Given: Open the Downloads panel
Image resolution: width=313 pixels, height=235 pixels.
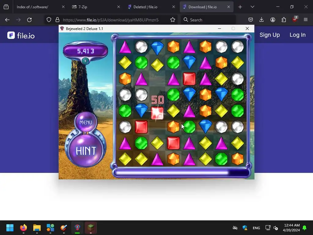Looking at the screenshot, I should [262, 20].
